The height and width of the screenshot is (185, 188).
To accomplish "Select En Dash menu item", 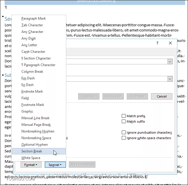I will point(39,85).
